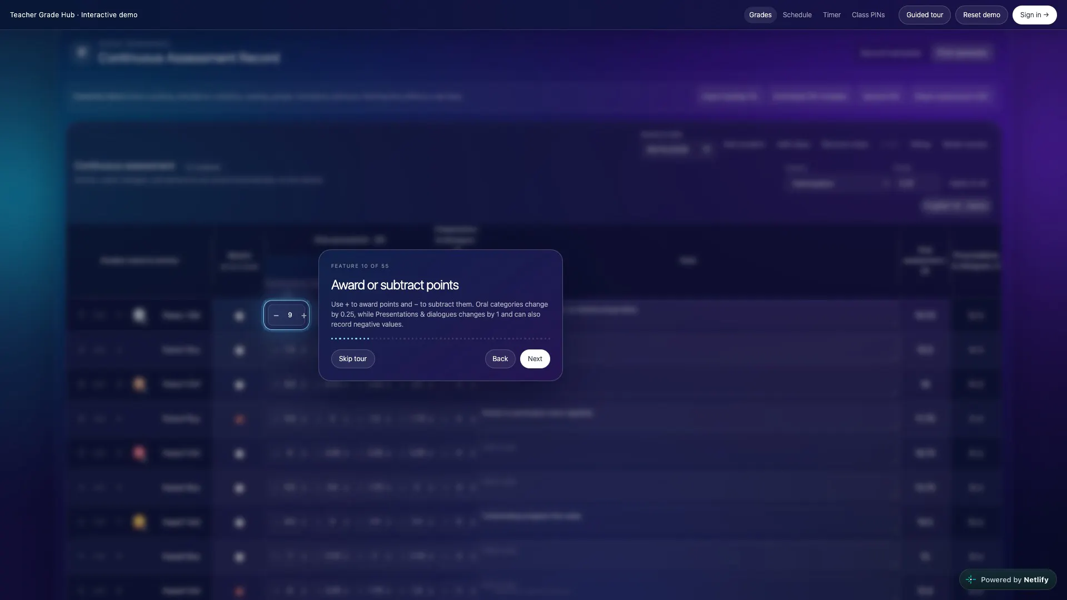The image size is (1067, 600).
Task: Click the Powered by Netlify badge
Action: (x=1008, y=579)
